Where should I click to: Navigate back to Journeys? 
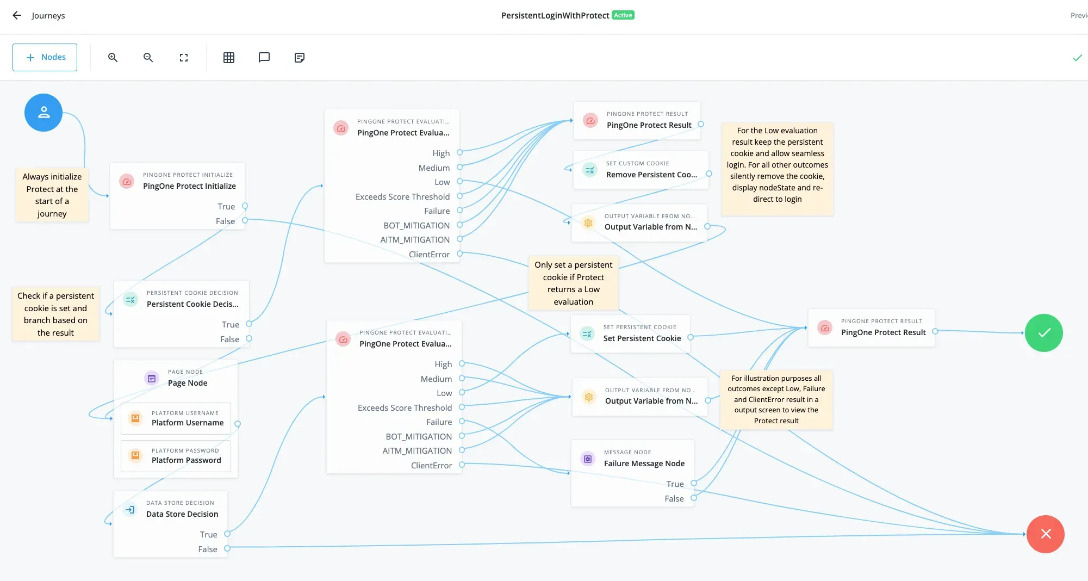17,16
